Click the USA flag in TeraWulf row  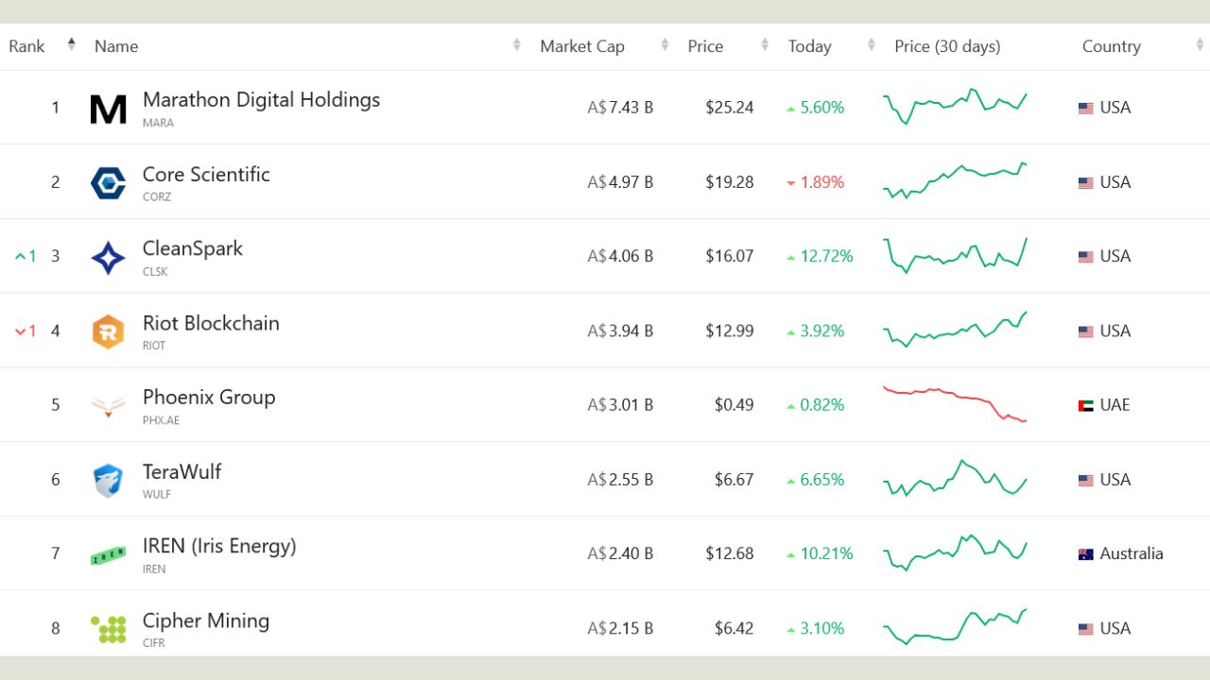(1086, 481)
